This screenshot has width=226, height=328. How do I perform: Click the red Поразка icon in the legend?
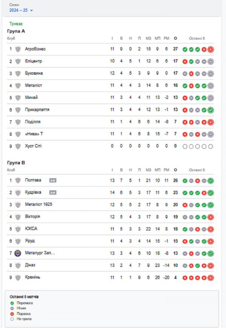13,314
